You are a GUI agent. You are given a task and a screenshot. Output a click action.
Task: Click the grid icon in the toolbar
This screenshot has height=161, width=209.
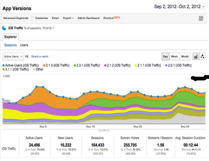point(202,18)
